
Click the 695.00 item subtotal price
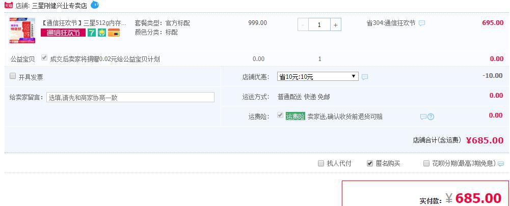[493, 23]
